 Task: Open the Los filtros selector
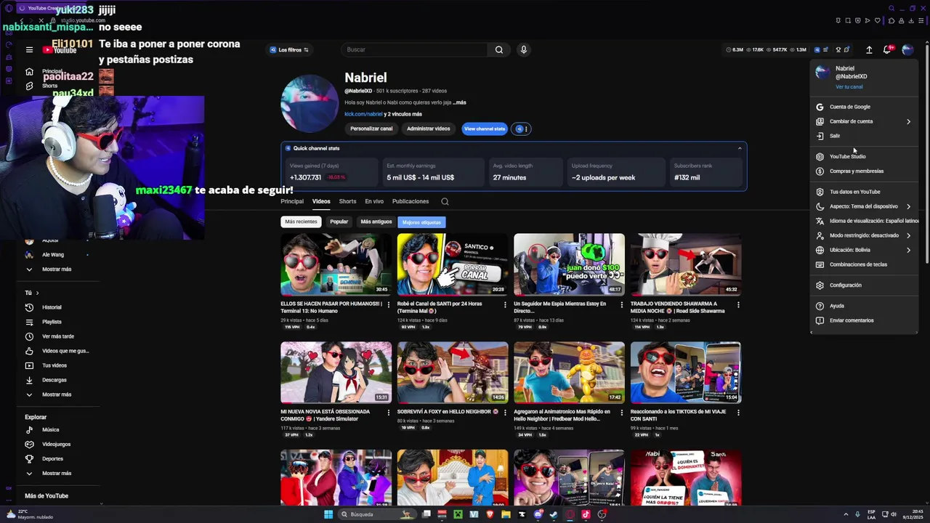[289, 49]
